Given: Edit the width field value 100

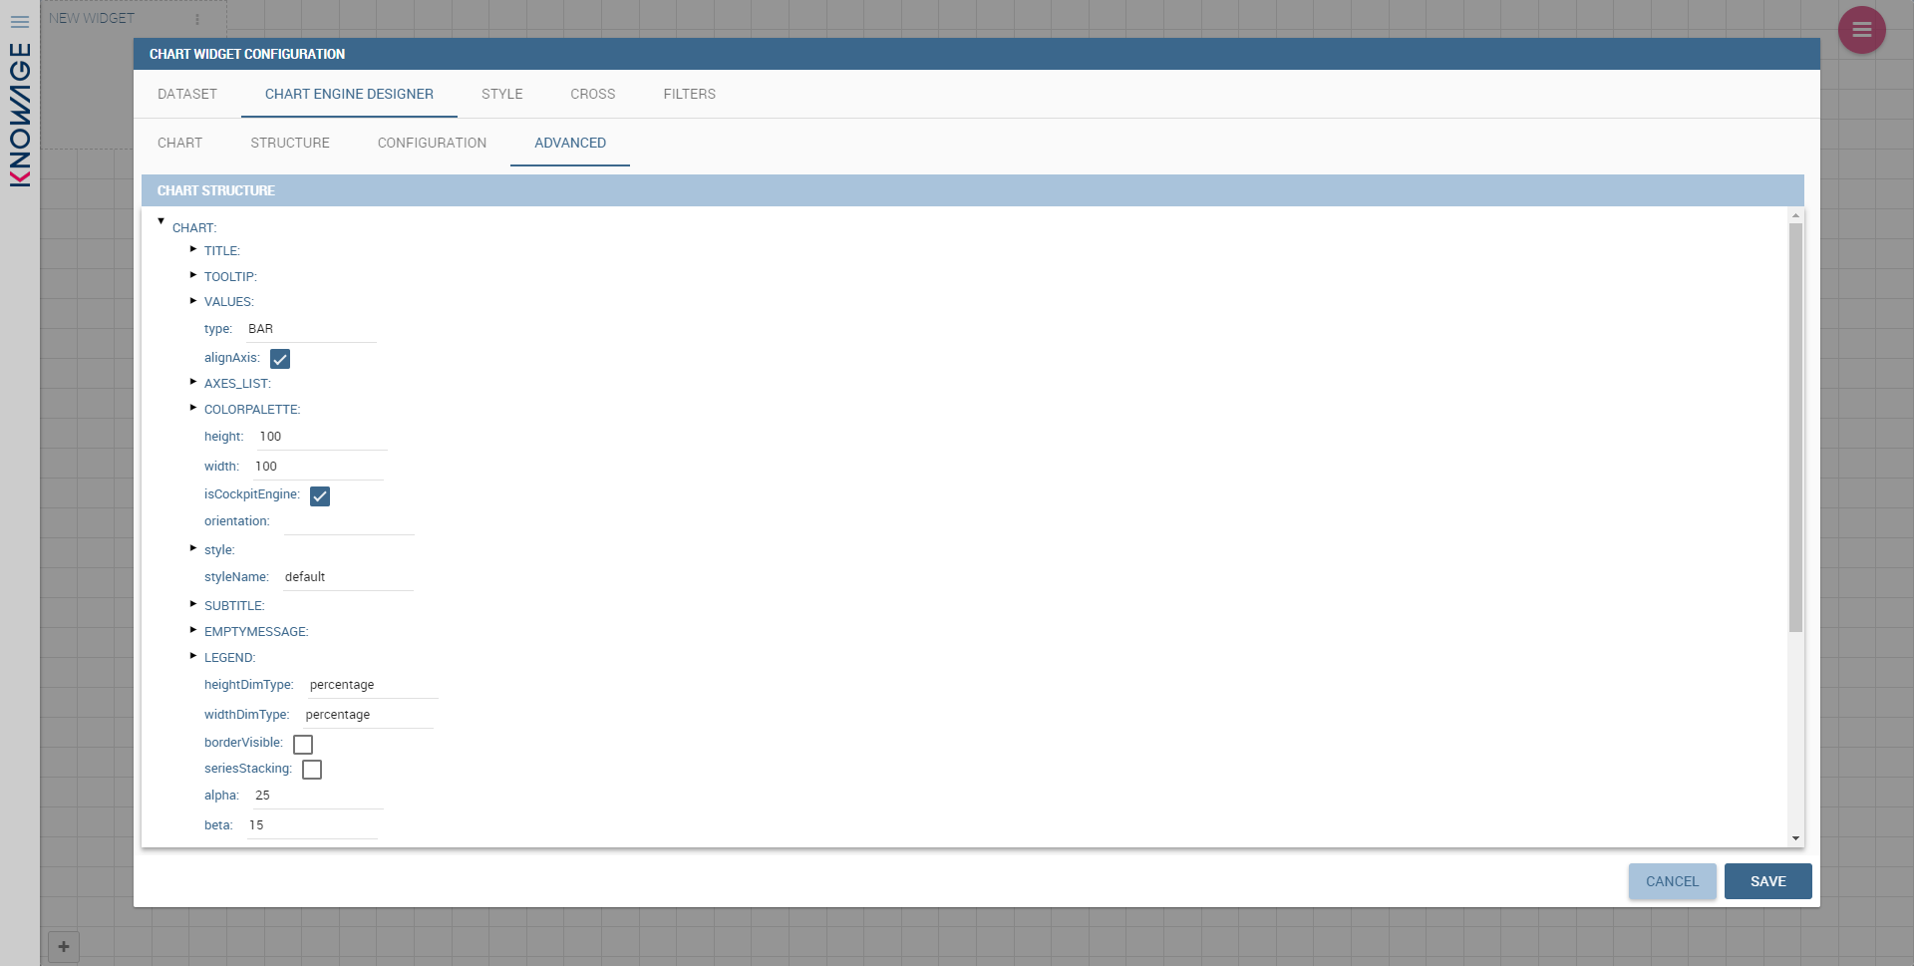Looking at the screenshot, I should point(318,467).
